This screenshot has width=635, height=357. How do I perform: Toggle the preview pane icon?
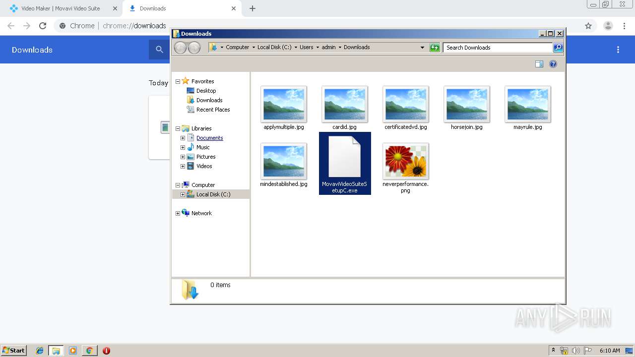point(539,64)
